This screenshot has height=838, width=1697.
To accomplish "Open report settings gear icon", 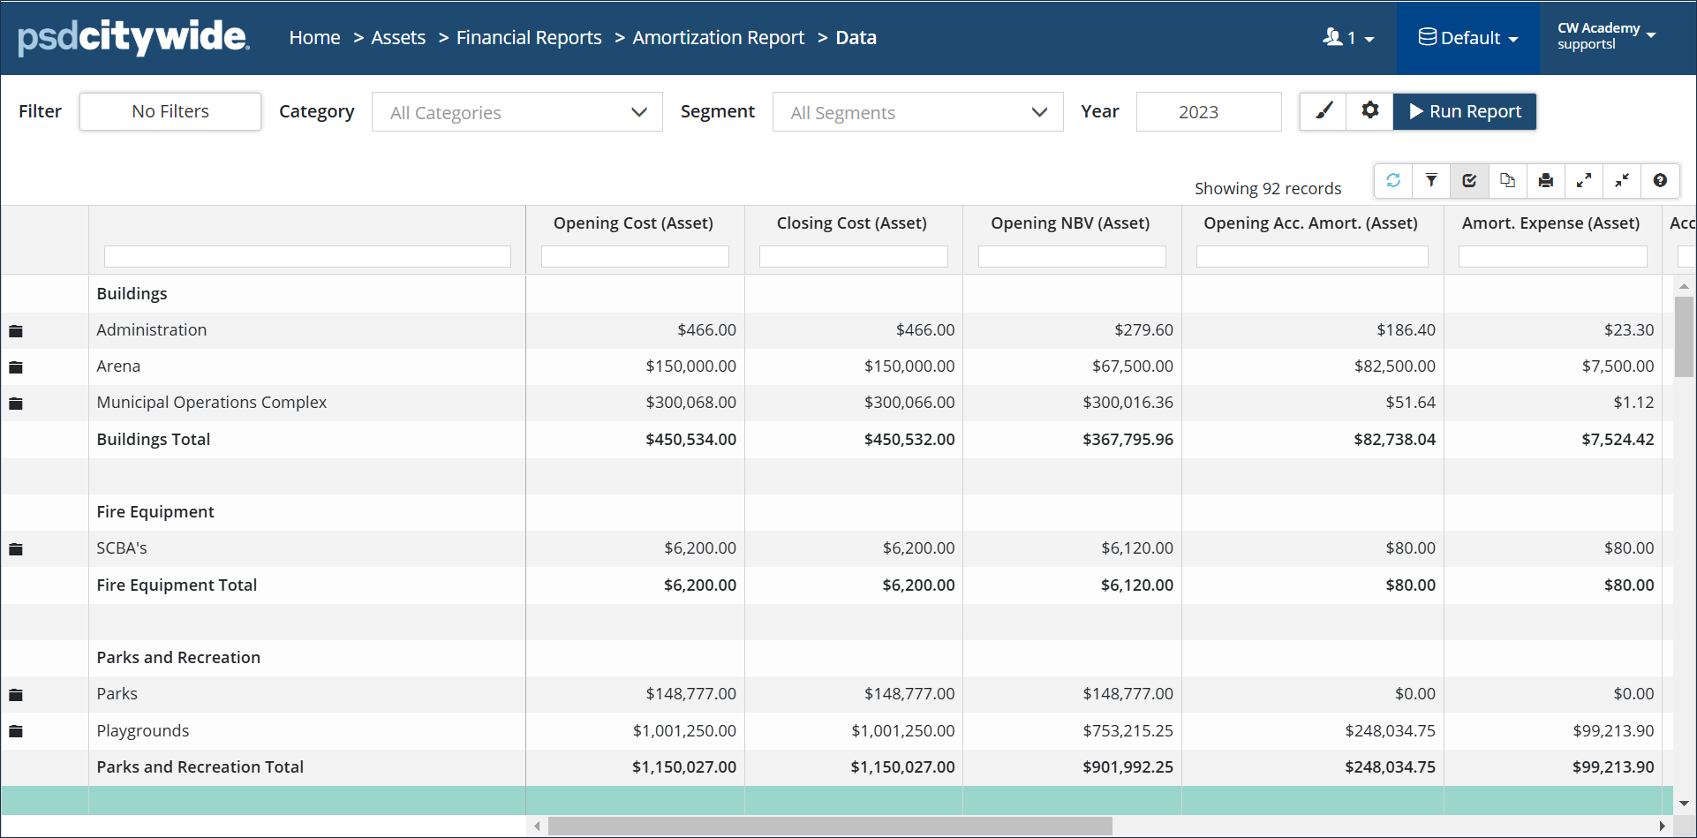I will [x=1369, y=111].
